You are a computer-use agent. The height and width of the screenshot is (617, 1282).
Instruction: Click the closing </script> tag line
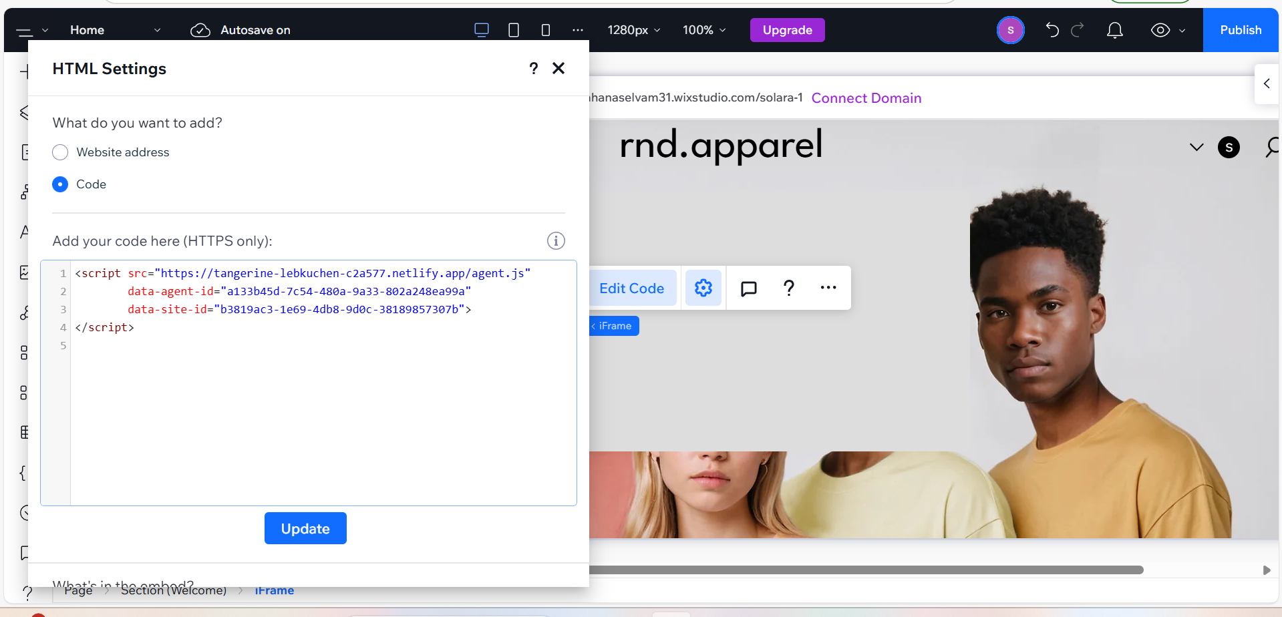[x=104, y=327]
